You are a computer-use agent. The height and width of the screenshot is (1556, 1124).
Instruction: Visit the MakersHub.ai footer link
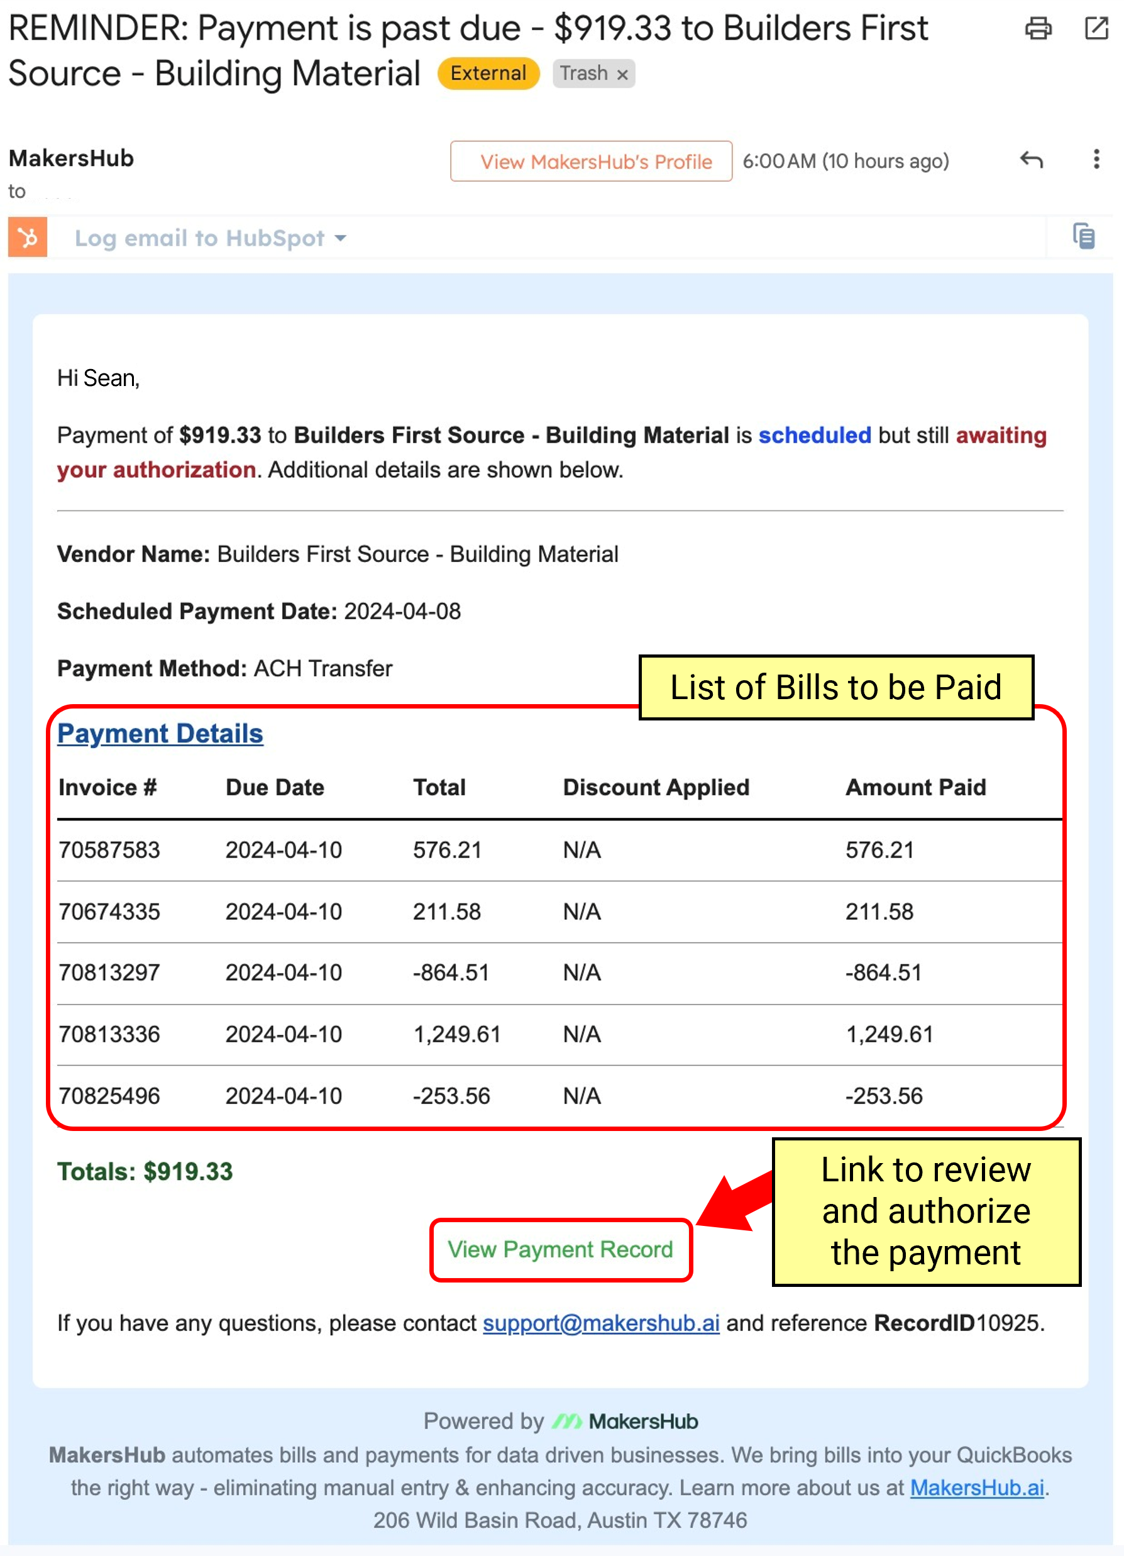click(977, 1487)
